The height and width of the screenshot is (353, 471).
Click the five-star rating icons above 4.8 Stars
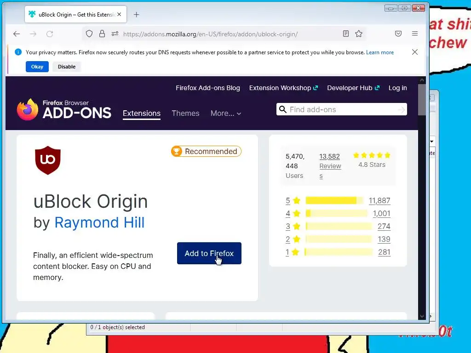372,155
